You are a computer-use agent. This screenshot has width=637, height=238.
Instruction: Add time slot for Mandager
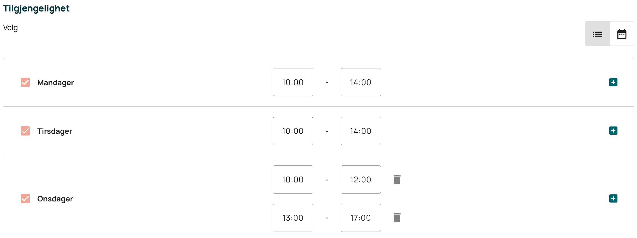click(613, 82)
